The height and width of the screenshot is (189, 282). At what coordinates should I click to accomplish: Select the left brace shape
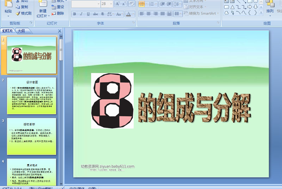tap(250, 13)
